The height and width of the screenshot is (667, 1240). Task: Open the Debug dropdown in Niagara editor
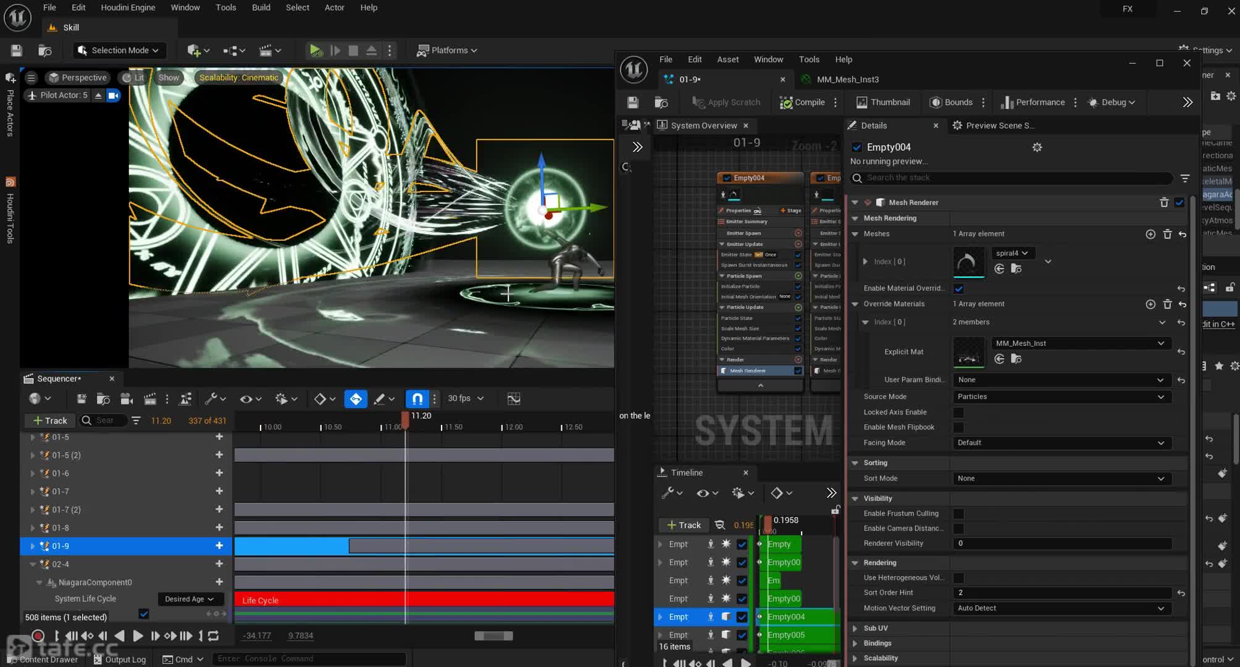[1112, 103]
